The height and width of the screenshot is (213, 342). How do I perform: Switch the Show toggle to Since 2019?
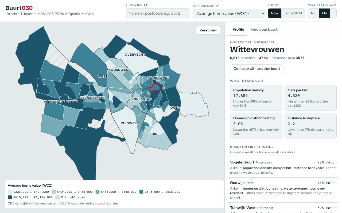pyautogui.click(x=293, y=13)
